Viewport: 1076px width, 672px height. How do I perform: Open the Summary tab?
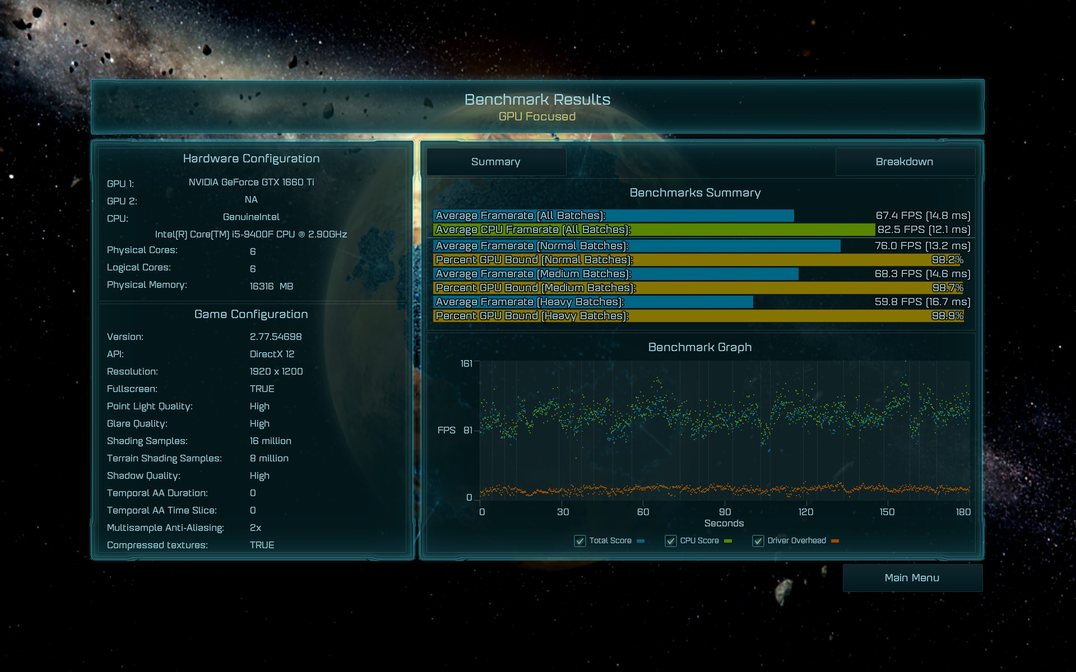(496, 162)
